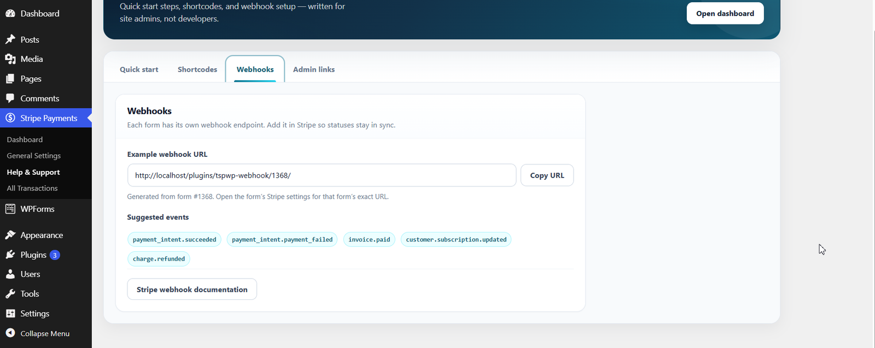
Task: Select the Webhooks tab
Action: click(255, 69)
